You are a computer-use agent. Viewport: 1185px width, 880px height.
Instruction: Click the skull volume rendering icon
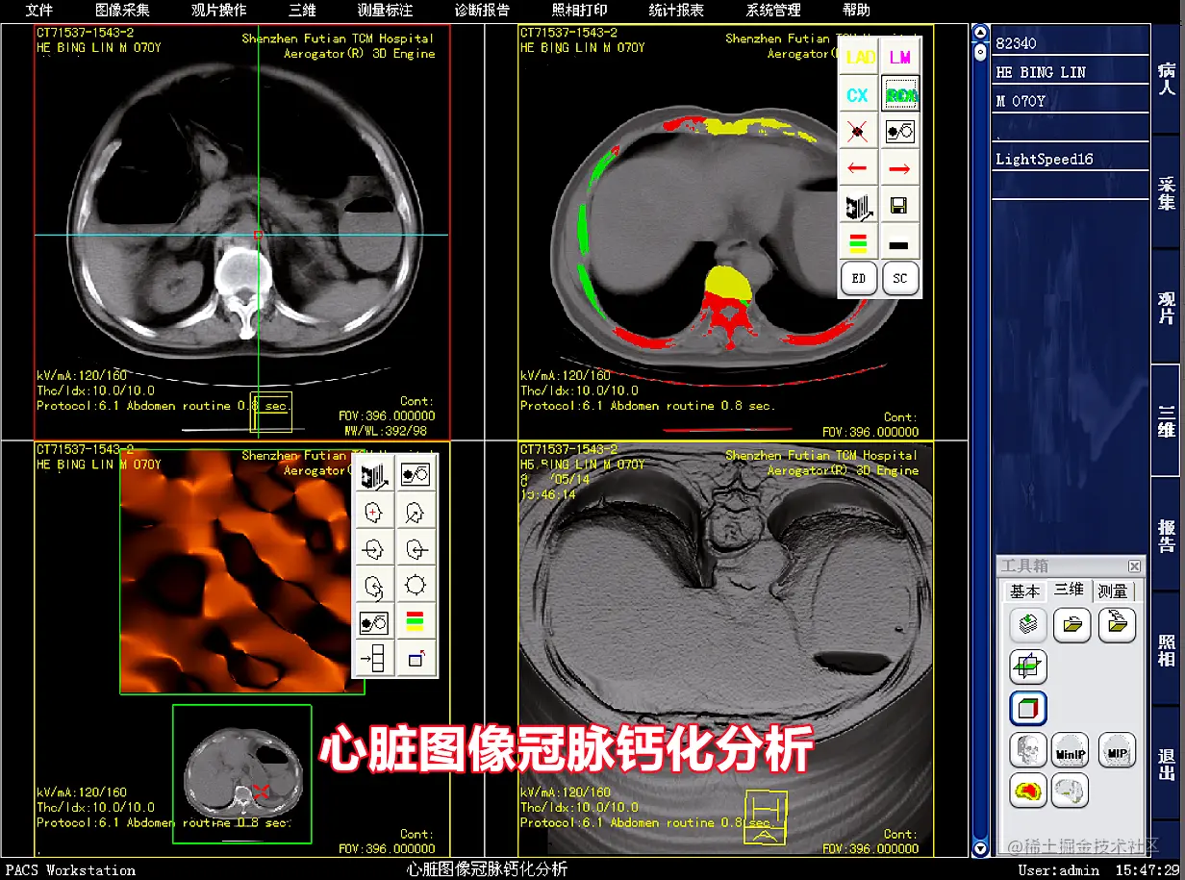(x=1028, y=751)
